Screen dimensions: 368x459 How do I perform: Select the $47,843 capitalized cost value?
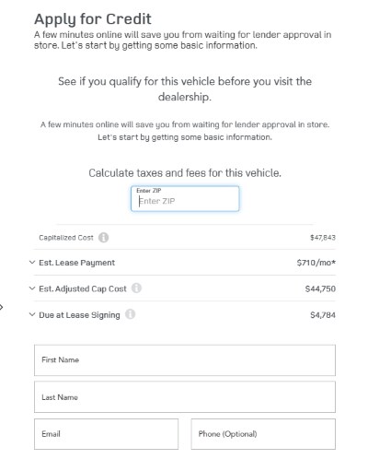[323, 238]
